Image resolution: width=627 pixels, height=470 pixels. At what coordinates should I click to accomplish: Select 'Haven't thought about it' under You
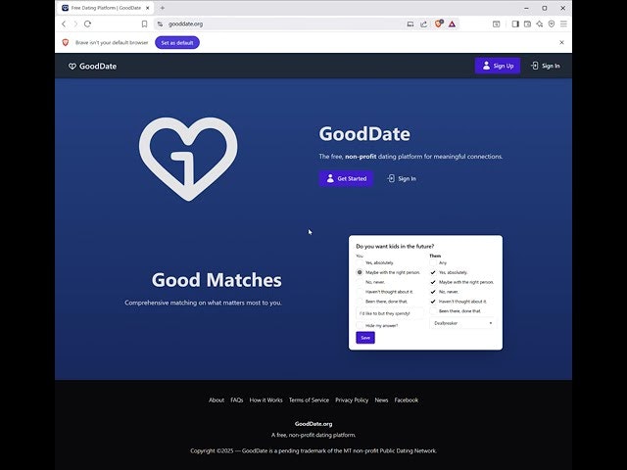pyautogui.click(x=360, y=292)
